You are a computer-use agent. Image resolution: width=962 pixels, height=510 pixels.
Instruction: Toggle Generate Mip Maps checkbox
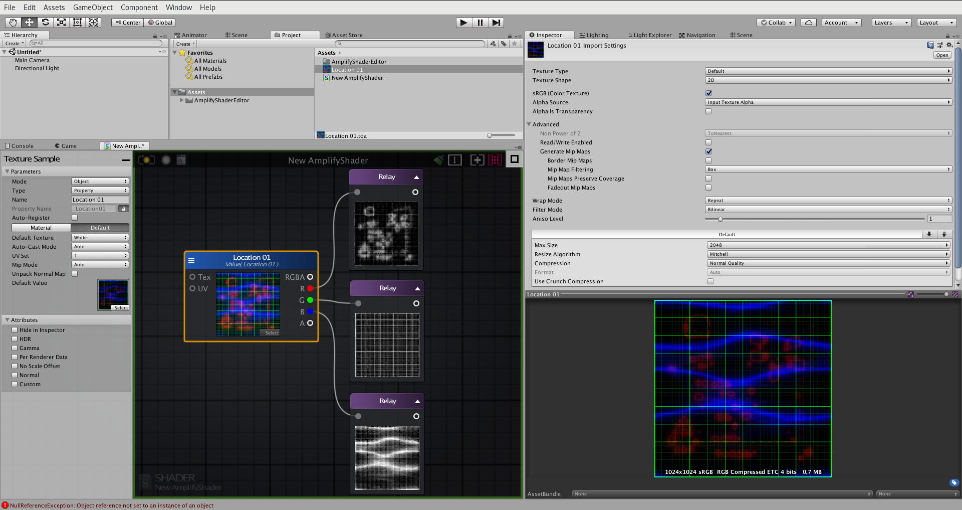[708, 151]
